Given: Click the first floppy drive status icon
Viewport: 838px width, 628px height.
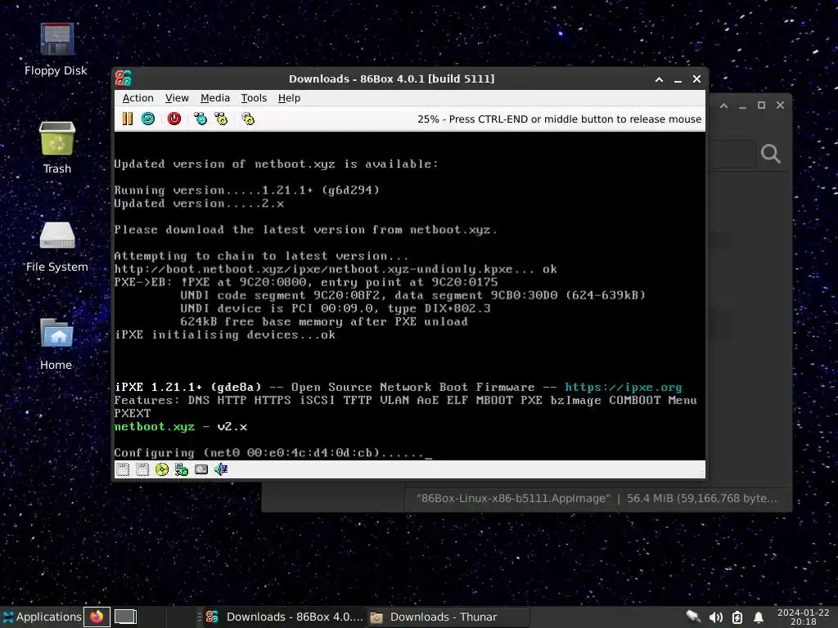Looking at the screenshot, I should point(123,469).
